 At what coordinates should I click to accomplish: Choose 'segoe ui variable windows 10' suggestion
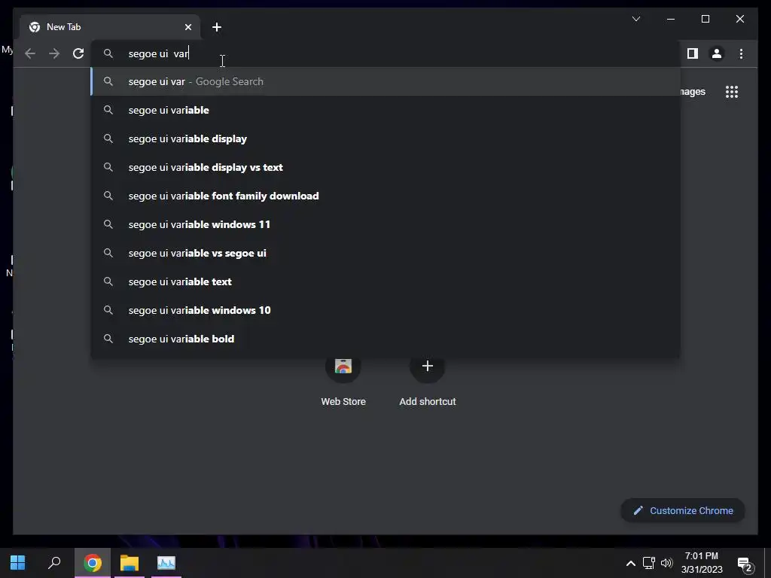coord(385,310)
